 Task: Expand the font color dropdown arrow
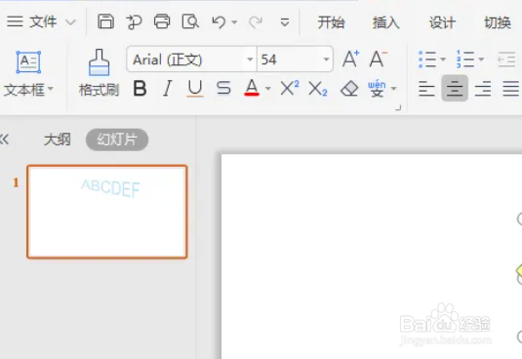pyautogui.click(x=268, y=89)
